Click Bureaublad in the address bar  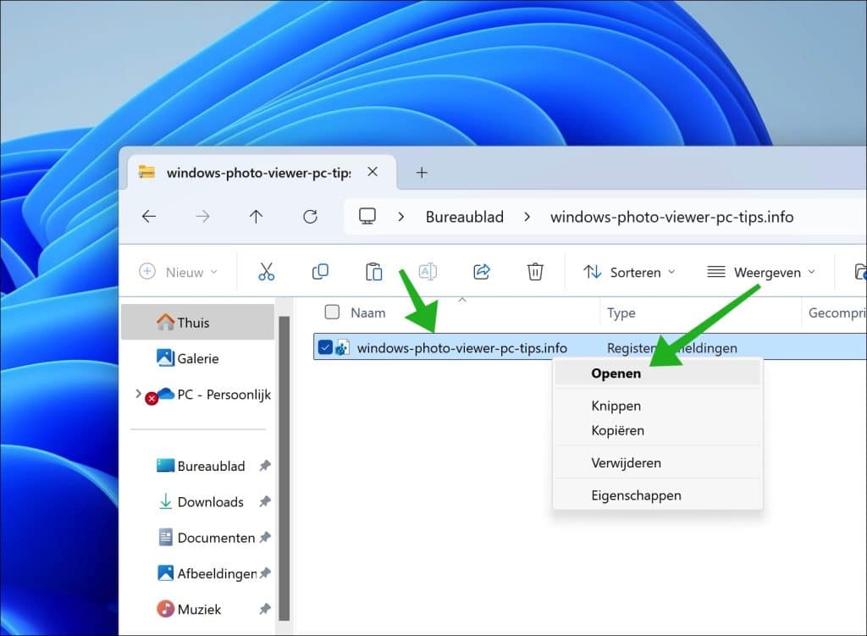[465, 217]
